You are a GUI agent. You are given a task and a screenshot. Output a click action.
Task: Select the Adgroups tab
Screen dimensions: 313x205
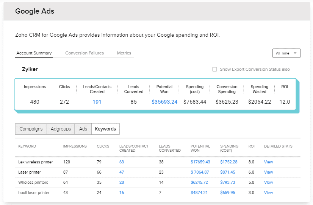point(61,129)
